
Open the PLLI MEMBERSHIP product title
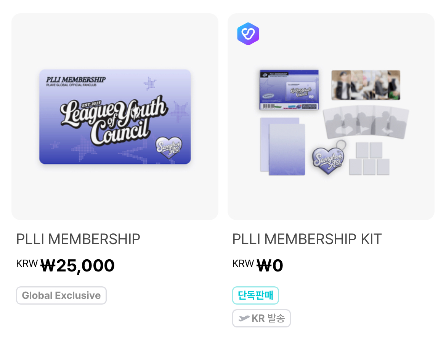coord(78,239)
